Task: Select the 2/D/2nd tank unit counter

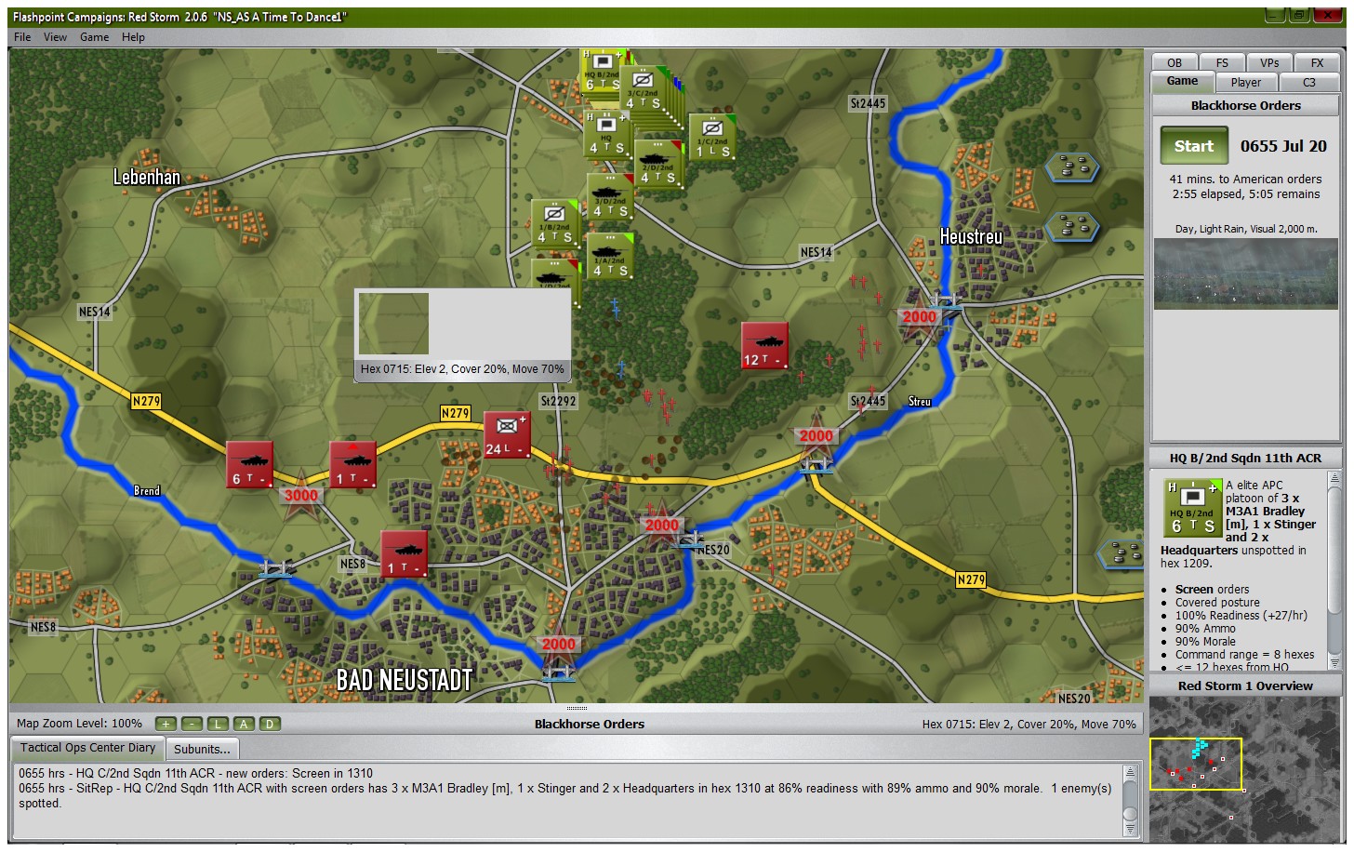Action: click(x=657, y=163)
